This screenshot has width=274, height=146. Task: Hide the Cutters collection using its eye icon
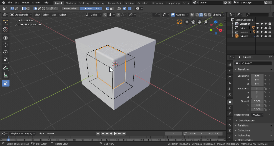coord(257,28)
